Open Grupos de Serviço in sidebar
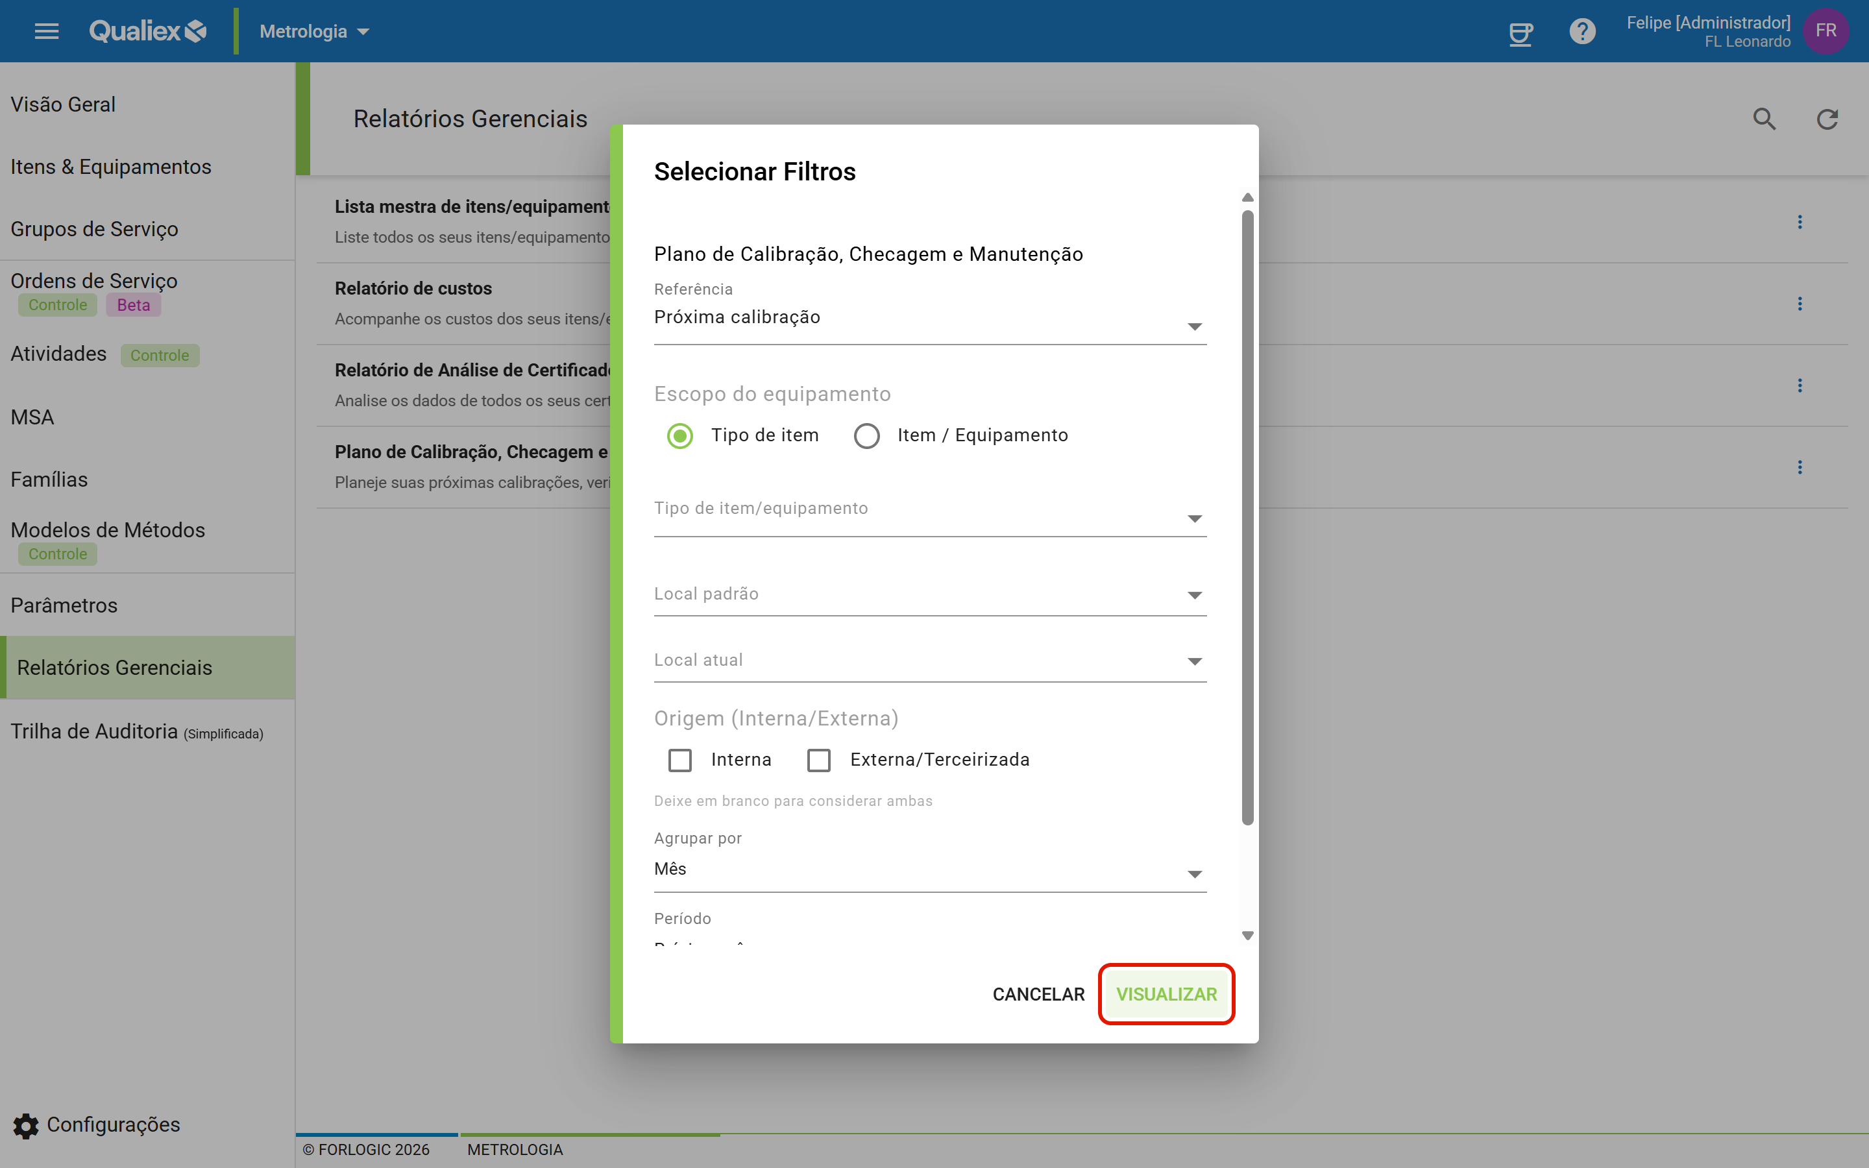The image size is (1869, 1168). (x=147, y=230)
